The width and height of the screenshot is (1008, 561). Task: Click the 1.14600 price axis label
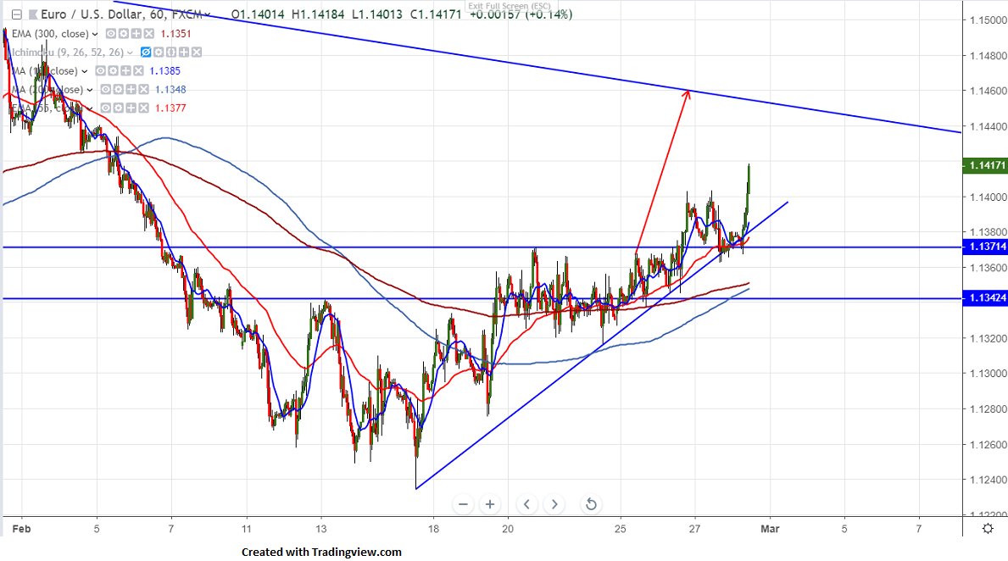point(988,92)
